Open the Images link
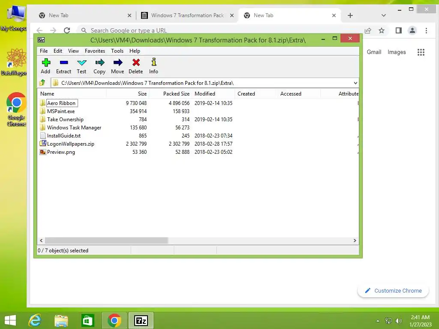The image size is (439, 329). click(x=397, y=52)
